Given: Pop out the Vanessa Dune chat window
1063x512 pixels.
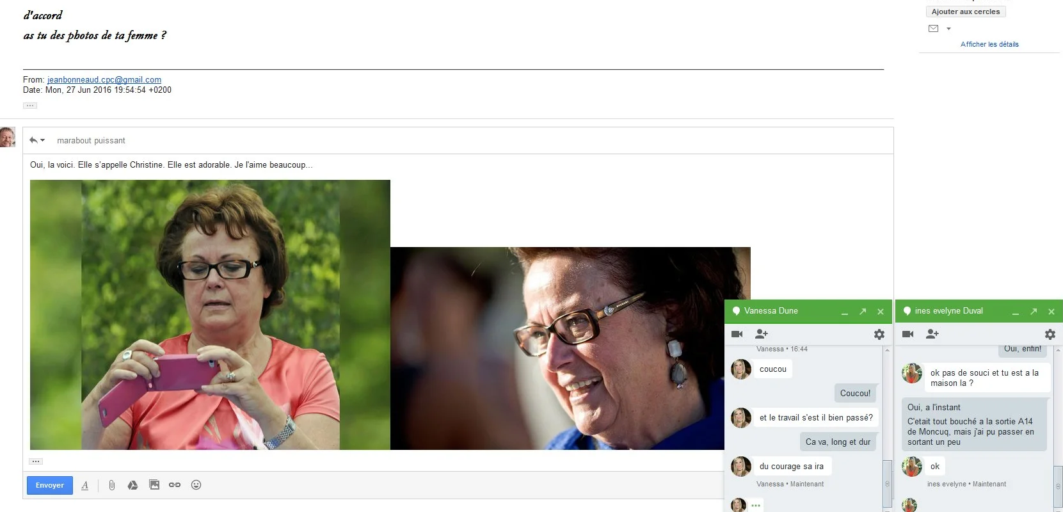Looking at the screenshot, I should coord(863,312).
